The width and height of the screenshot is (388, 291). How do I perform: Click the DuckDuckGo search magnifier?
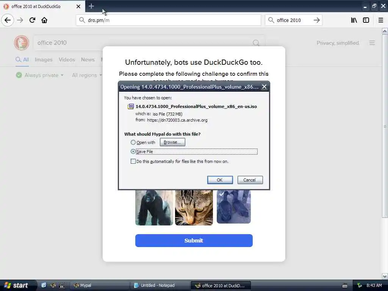pos(256,43)
